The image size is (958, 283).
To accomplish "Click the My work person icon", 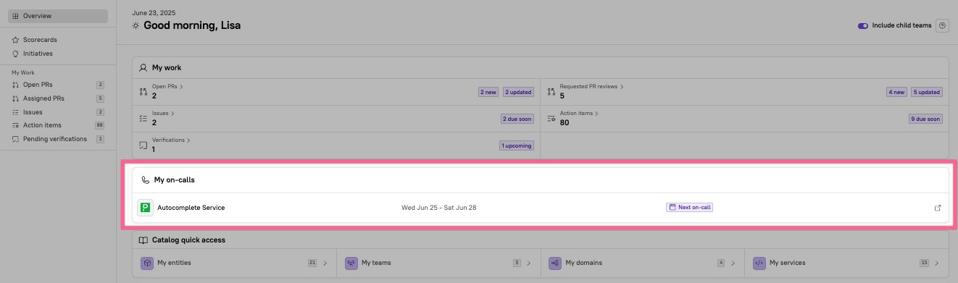I will (x=143, y=67).
